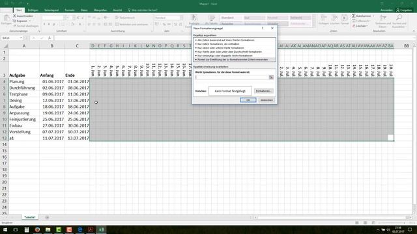Click the Als Tabelle formatieren icon
This screenshot has width=417, height=234.
click(x=211, y=18)
